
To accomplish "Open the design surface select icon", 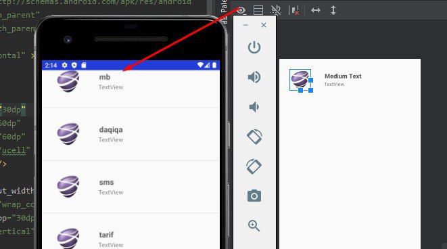I will [258, 10].
